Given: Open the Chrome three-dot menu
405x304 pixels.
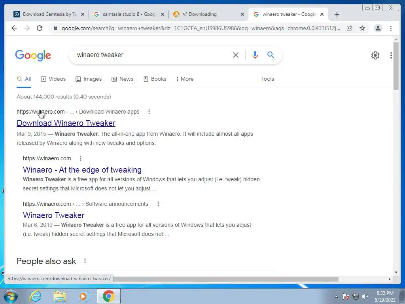Looking at the screenshot, I should click(391, 28).
